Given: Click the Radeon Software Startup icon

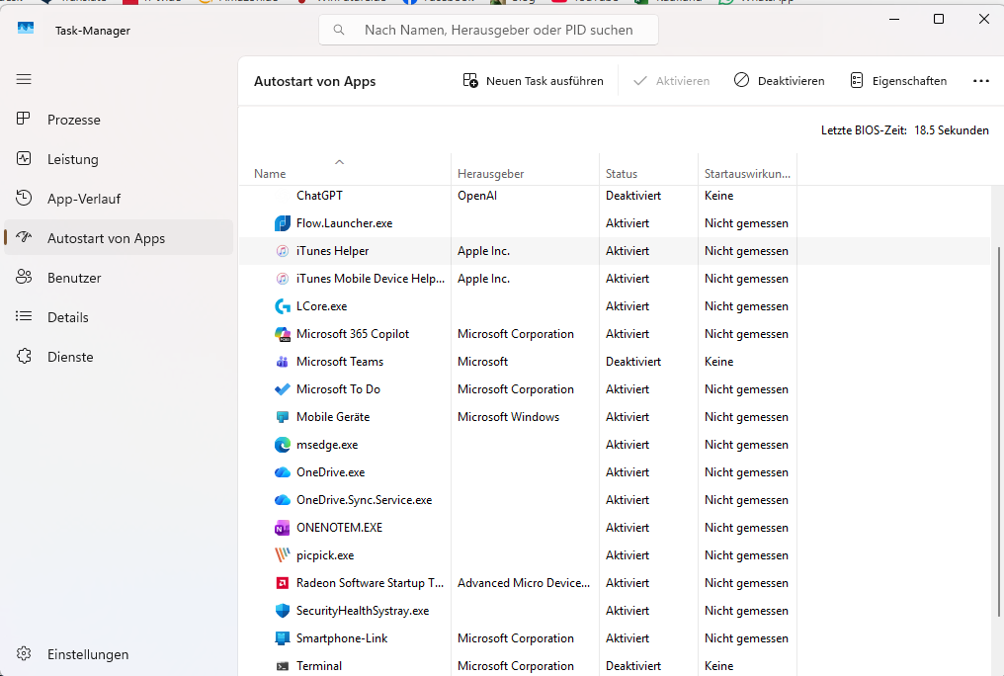Looking at the screenshot, I should coord(283,583).
